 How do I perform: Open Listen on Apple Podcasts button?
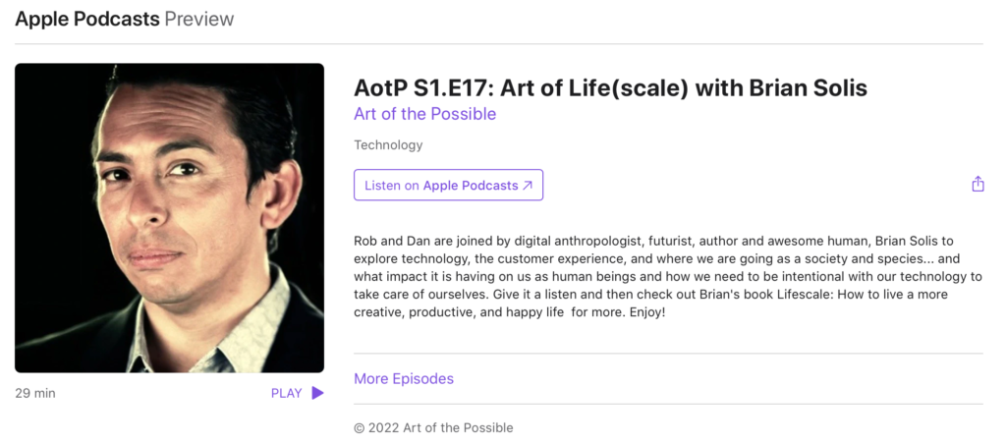(x=448, y=185)
